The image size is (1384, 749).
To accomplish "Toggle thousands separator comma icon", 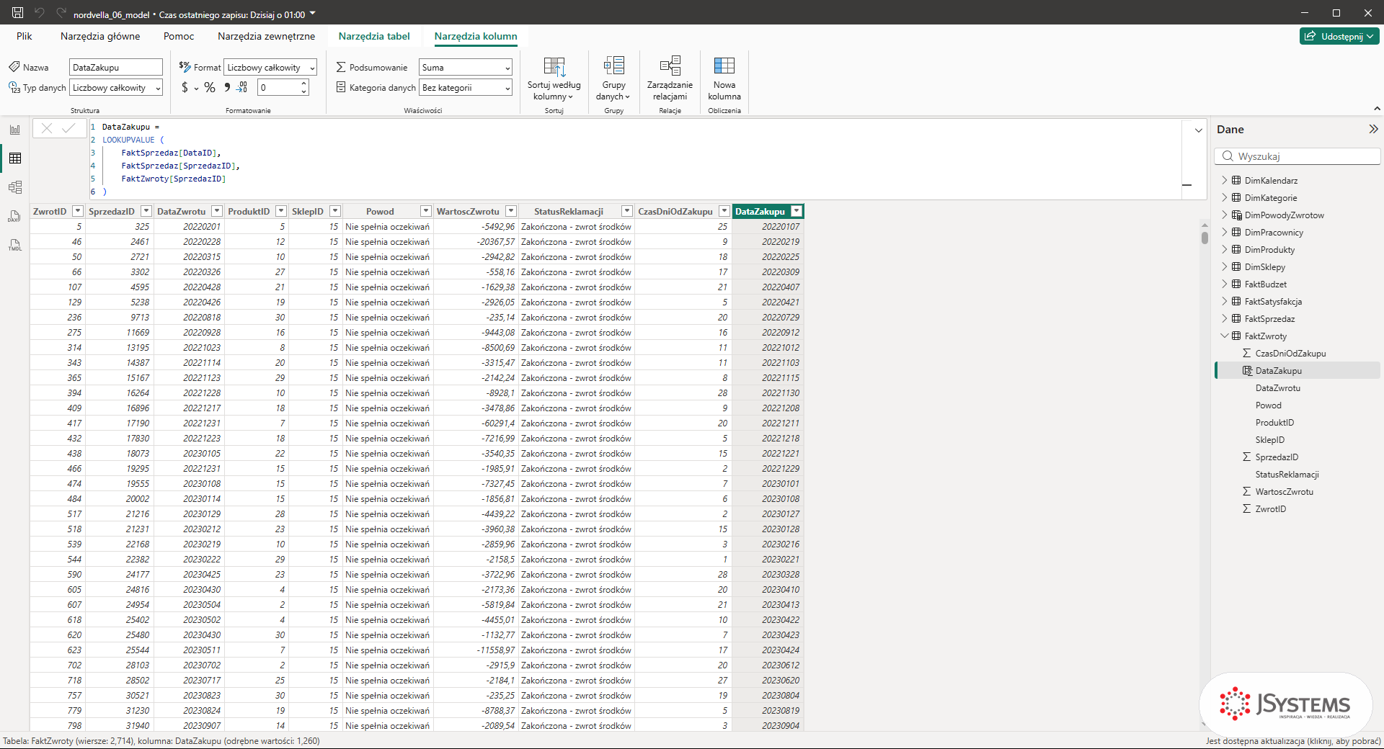I will point(227,87).
